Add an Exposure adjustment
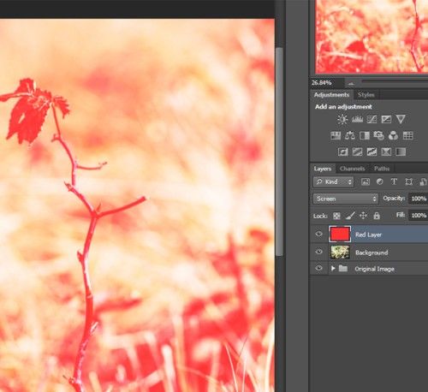Viewport: 428px width, 392px height. point(386,119)
